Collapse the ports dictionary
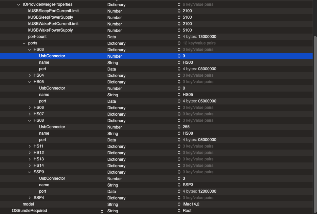317x214 pixels. coord(24,43)
